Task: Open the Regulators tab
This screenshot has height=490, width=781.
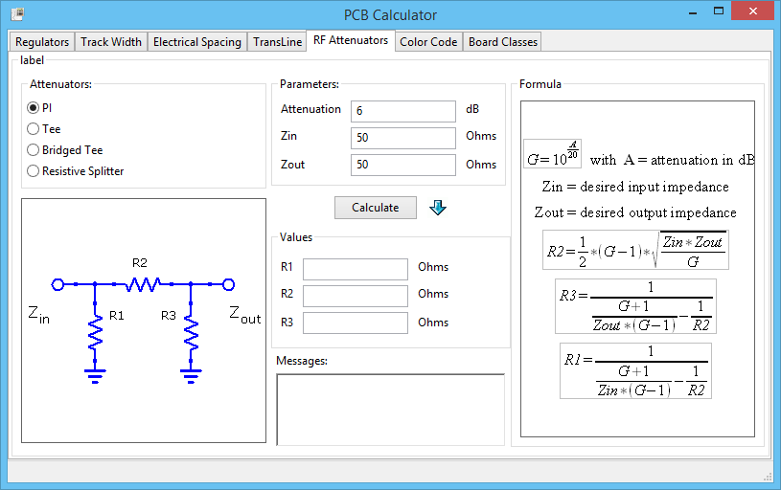Action: click(42, 42)
